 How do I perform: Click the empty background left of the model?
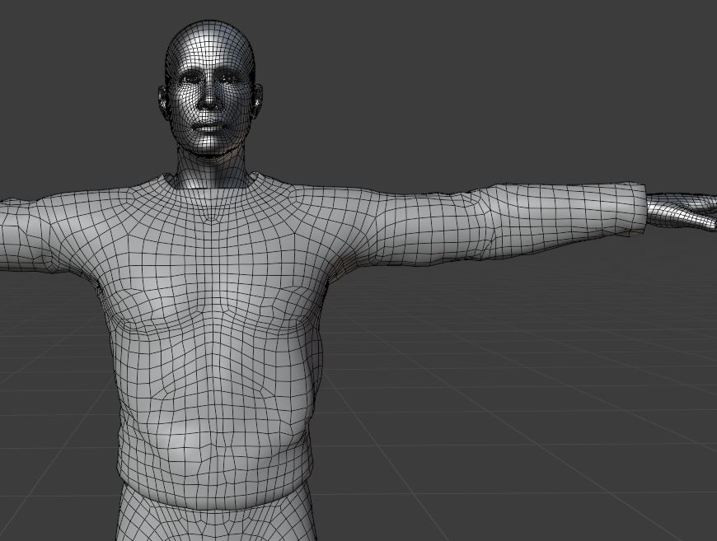(49, 99)
